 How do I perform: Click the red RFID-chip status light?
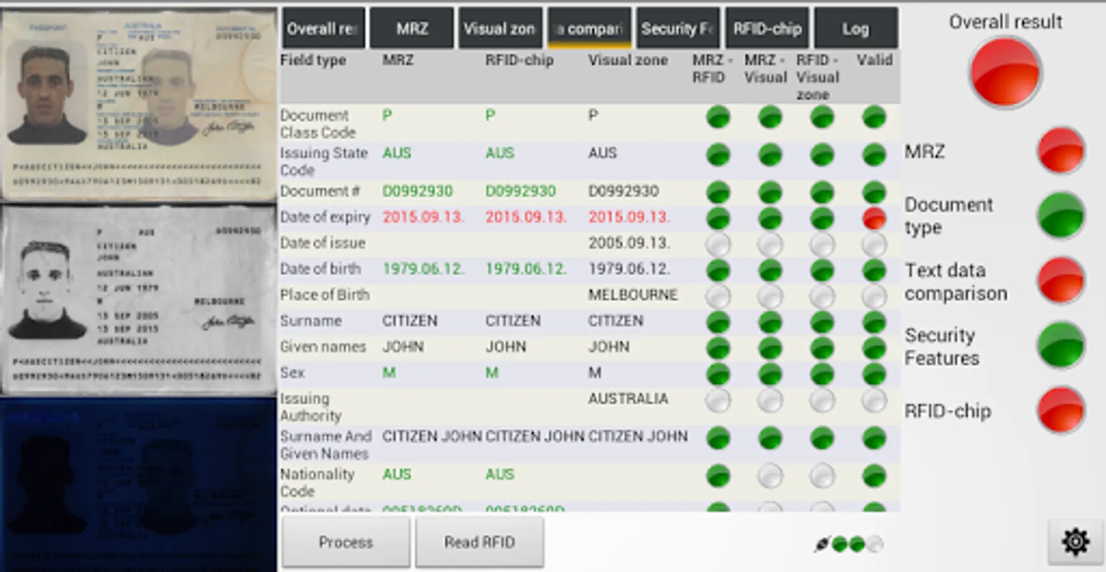[1061, 410]
